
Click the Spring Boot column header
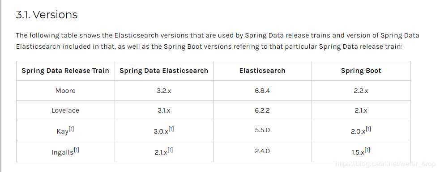(361, 71)
